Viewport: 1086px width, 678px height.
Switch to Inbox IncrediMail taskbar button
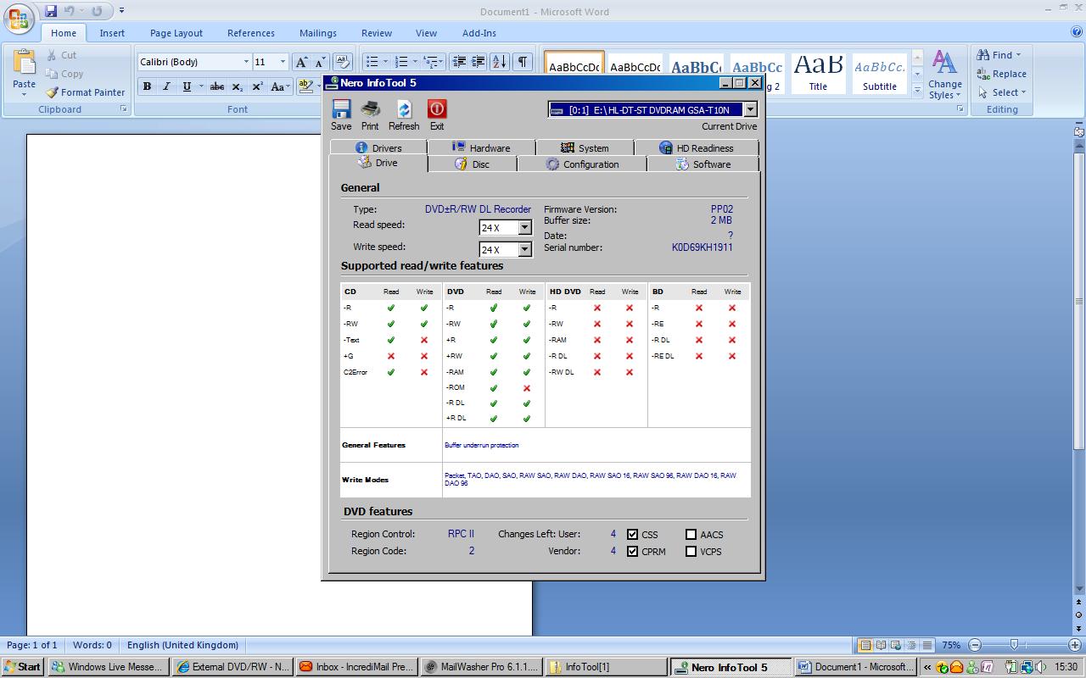357,667
